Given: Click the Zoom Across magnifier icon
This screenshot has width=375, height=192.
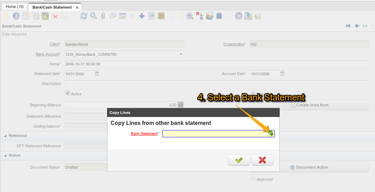Looking at the screenshot, I should pyautogui.click(x=190, y=16).
